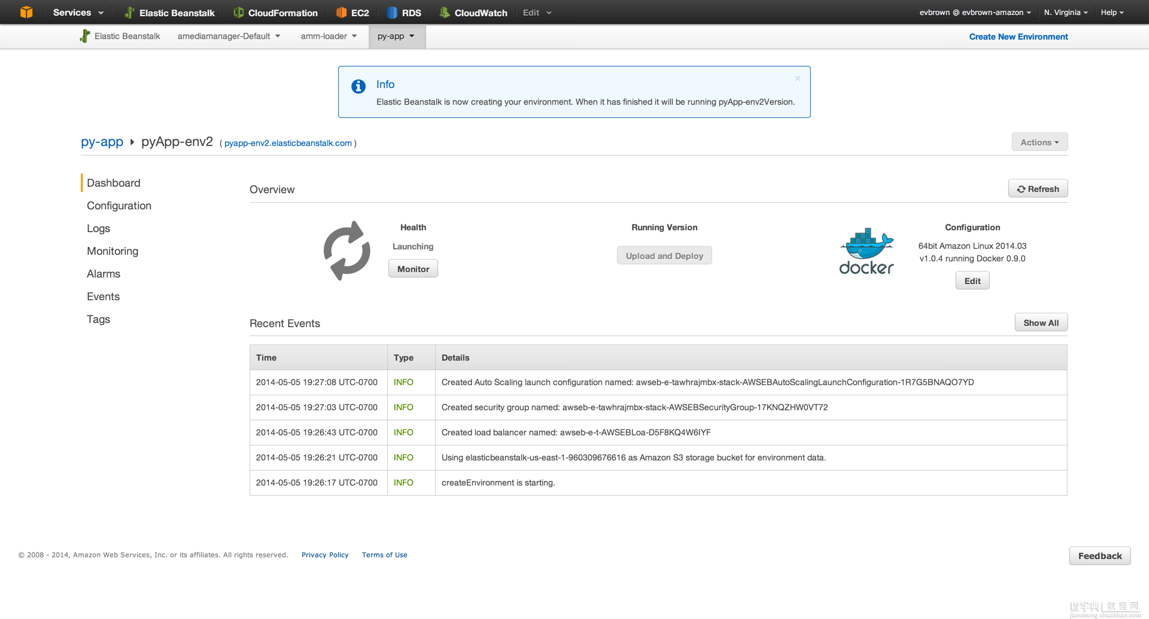Click the Refresh button in Overview
The width and height of the screenshot is (1149, 619).
(1038, 188)
